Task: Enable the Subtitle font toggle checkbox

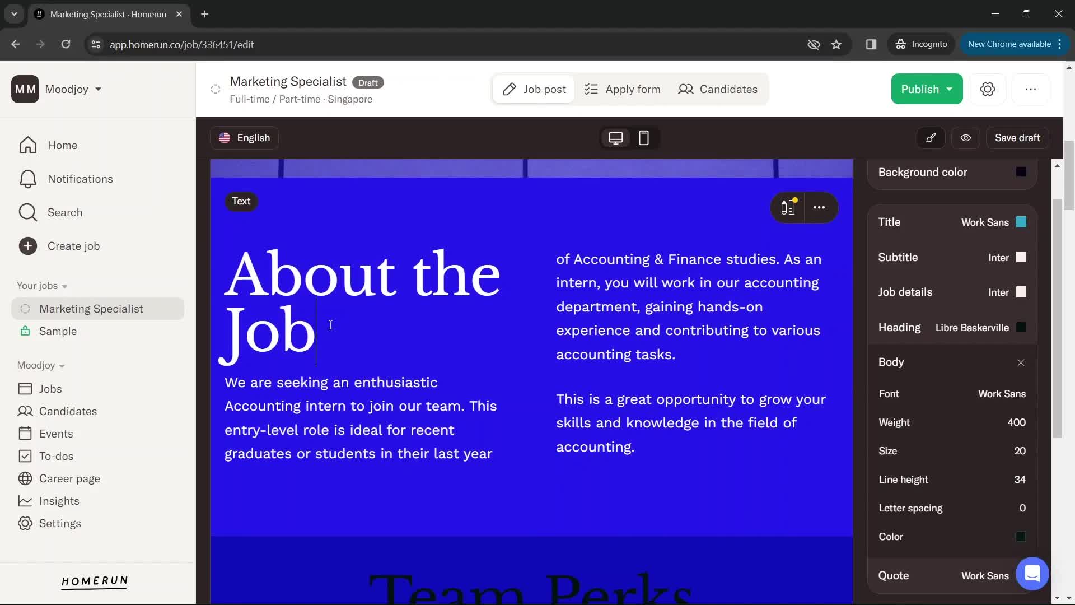Action: click(1022, 258)
